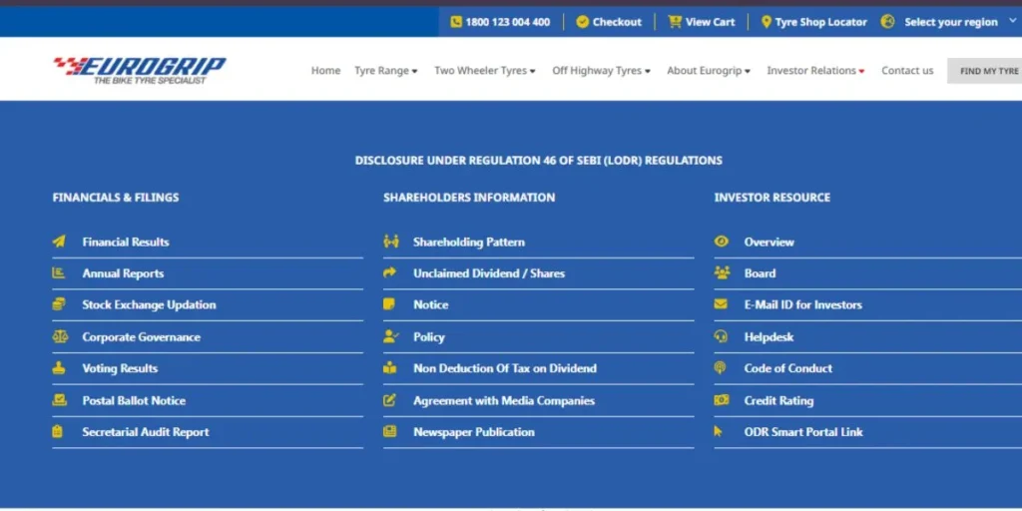
Task: Click the pointer icon beside ODR Smart Portal Link
Action: 719,431
